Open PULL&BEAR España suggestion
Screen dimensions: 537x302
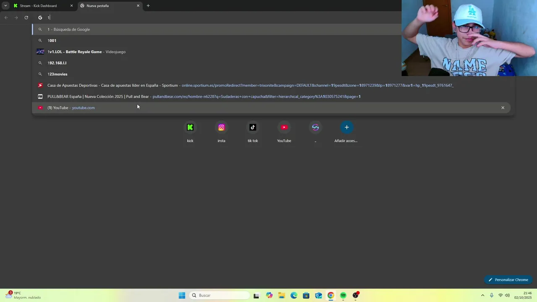tap(271, 96)
